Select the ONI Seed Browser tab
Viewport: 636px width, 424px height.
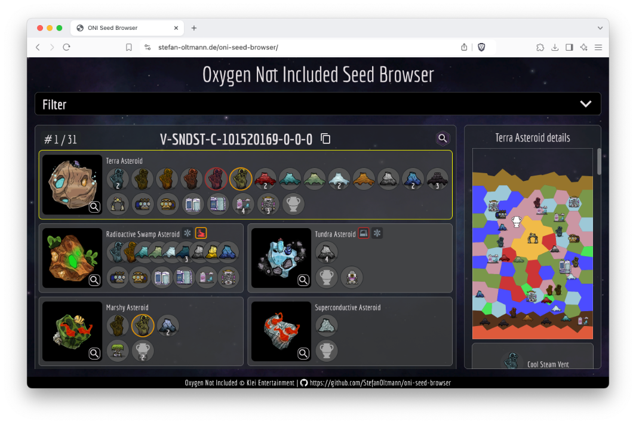127,27
